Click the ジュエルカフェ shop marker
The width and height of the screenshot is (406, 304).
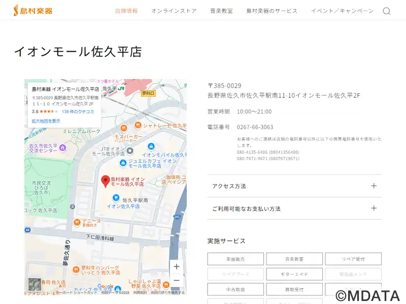click(123, 163)
